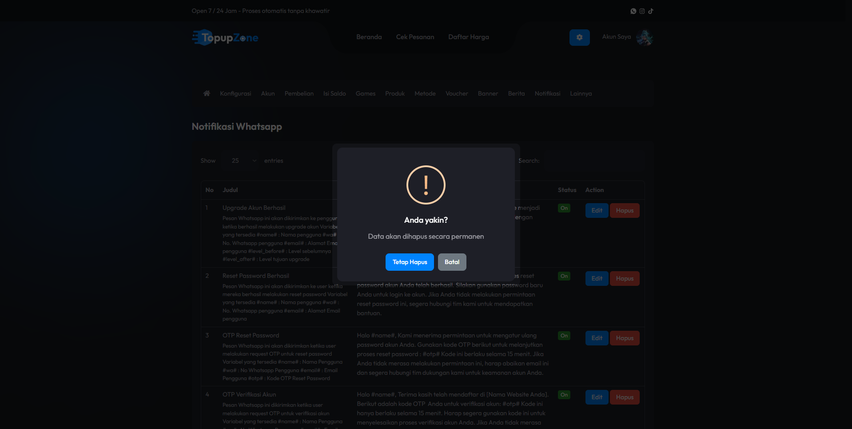Click the WhatsApp icon in top bar
This screenshot has width=852, height=429.
tap(633, 11)
